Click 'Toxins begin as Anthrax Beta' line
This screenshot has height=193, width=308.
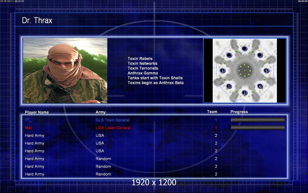[156, 83]
